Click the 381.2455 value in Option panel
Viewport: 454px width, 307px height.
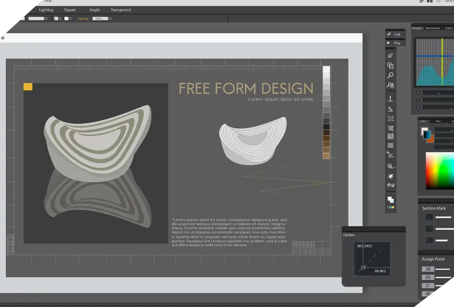point(364,246)
